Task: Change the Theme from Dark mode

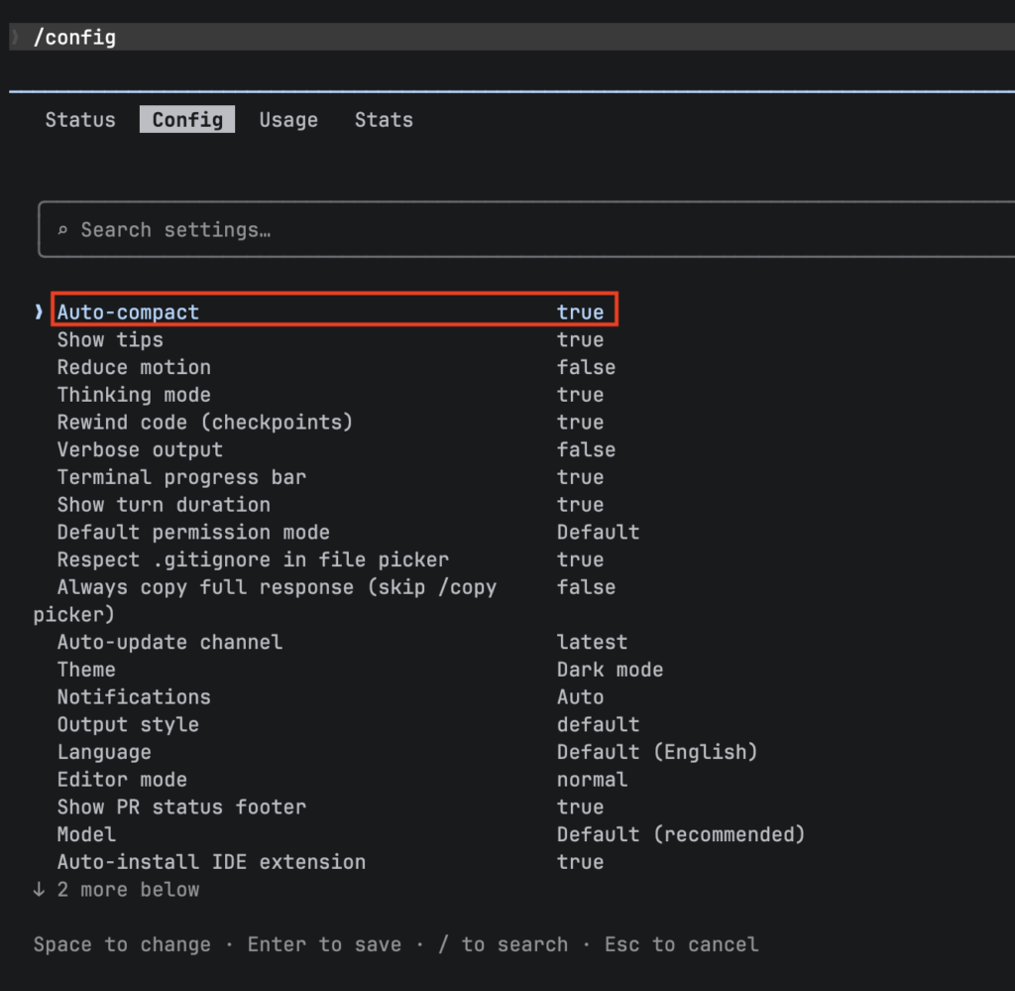Action: click(610, 670)
